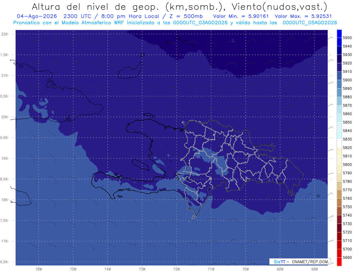Click the 'Z = 500mb' level label
Screen dimensions: 353x273
click(x=186, y=16)
